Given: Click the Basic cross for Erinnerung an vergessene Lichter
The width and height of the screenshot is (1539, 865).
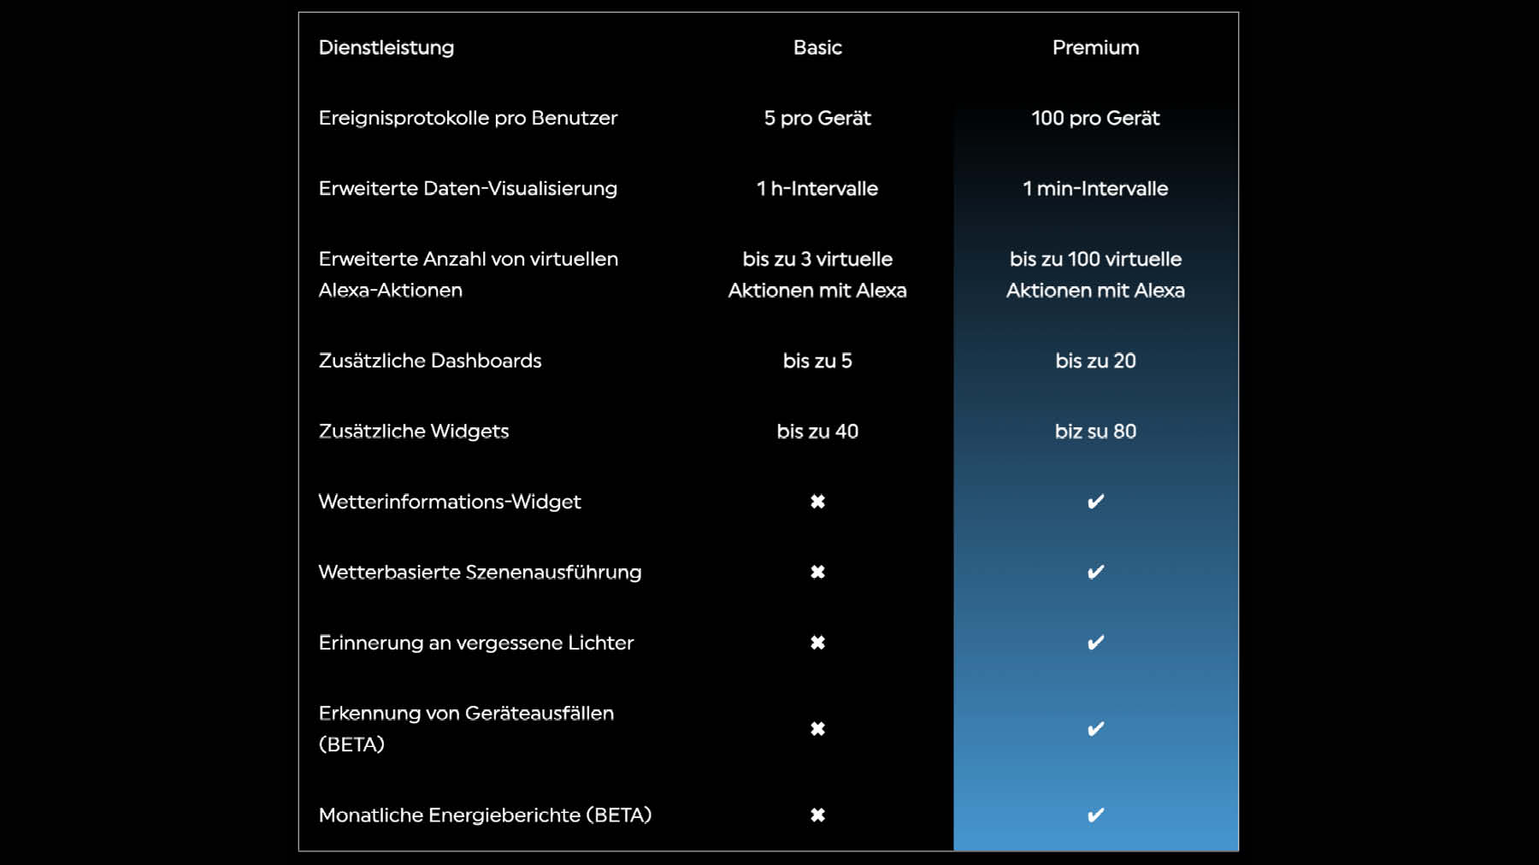Looking at the screenshot, I should pos(817,643).
